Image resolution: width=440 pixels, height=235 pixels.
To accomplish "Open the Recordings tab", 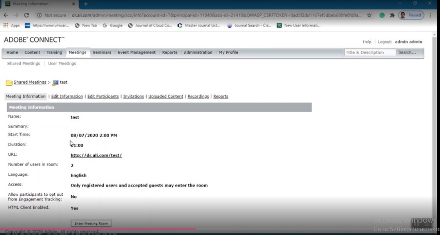I will tap(198, 96).
